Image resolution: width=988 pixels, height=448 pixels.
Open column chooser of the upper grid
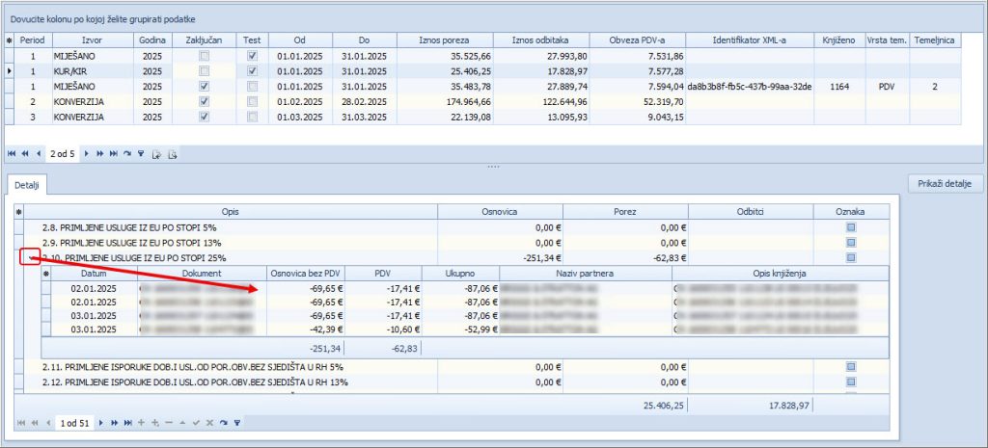tap(10, 41)
